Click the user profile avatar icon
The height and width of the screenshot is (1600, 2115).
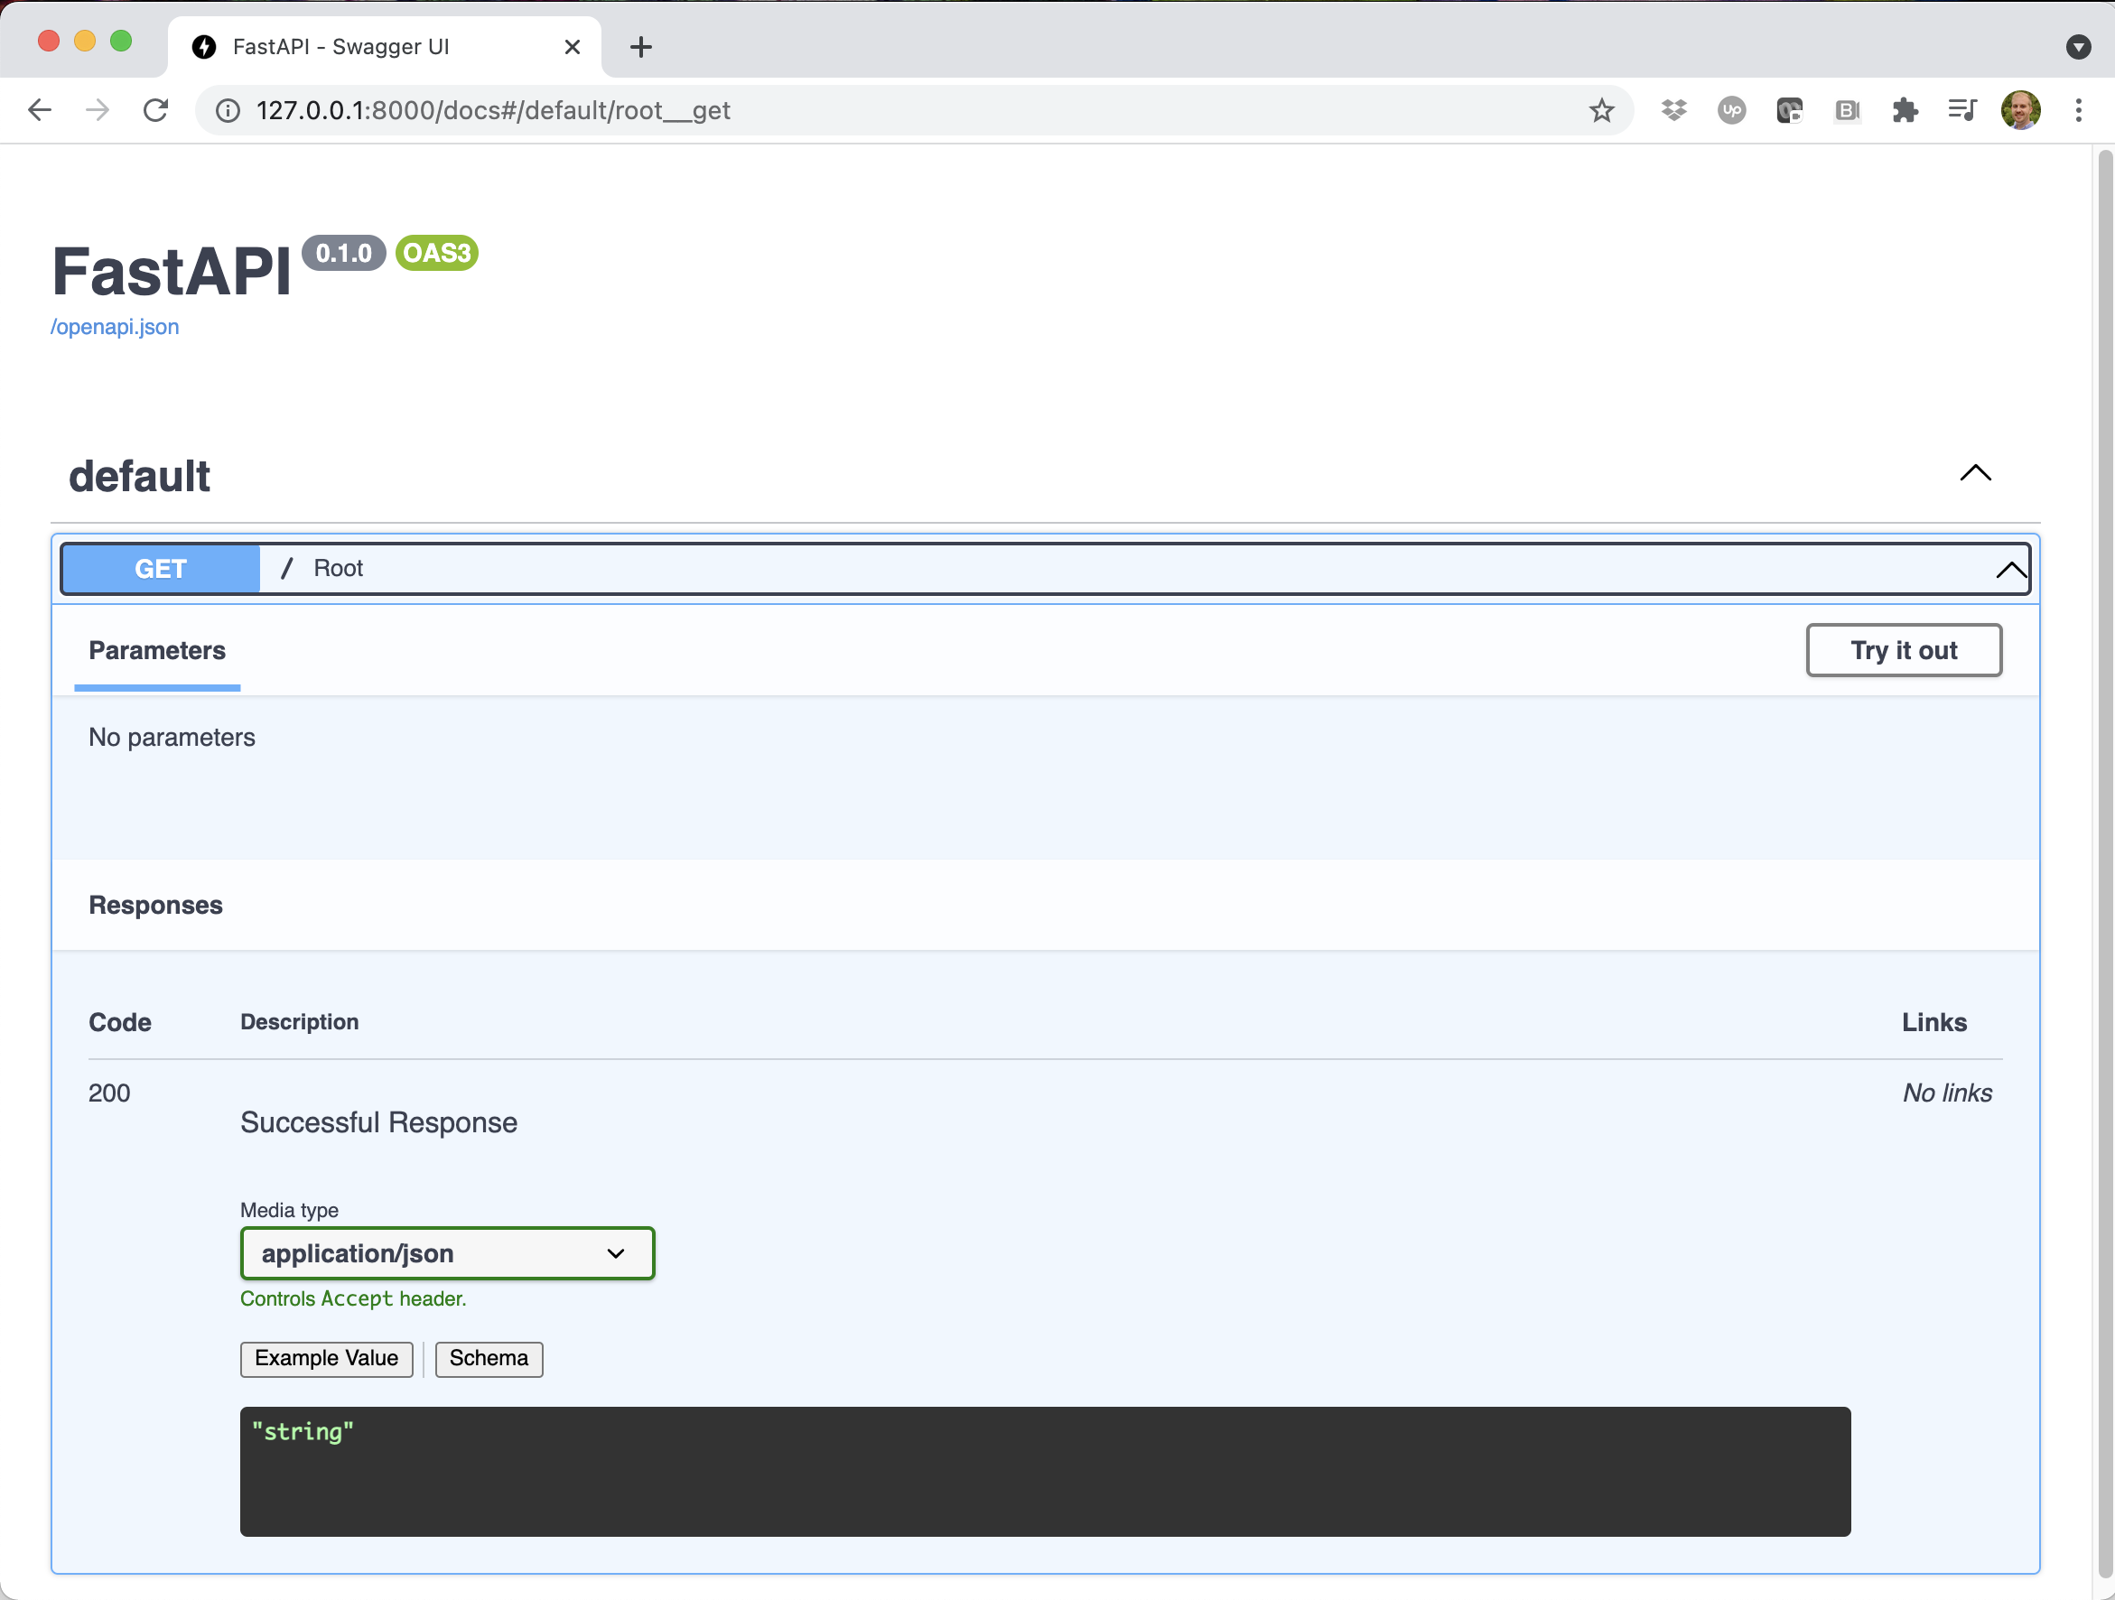click(x=2021, y=109)
